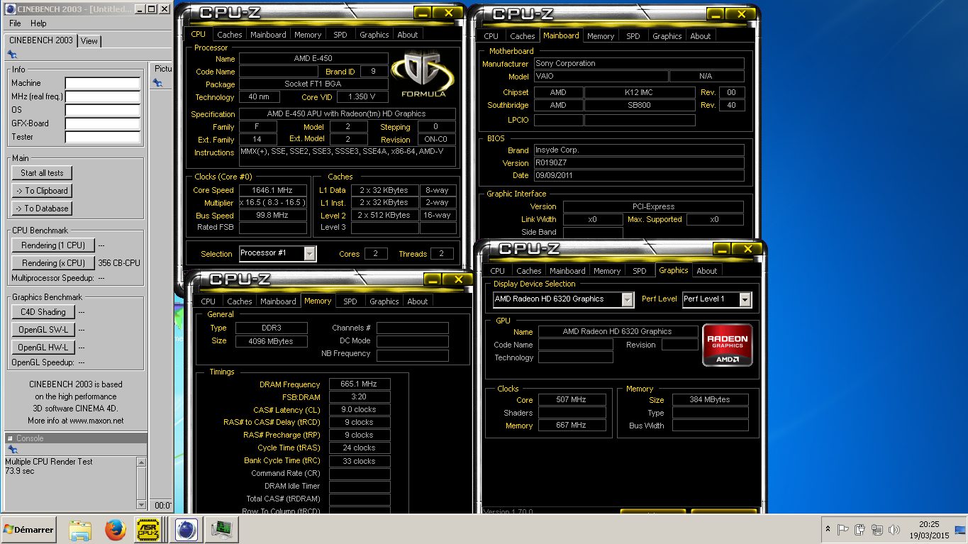The height and width of the screenshot is (544, 968).
Task: Click the monitor application taskbar icon
Action: coord(223,530)
